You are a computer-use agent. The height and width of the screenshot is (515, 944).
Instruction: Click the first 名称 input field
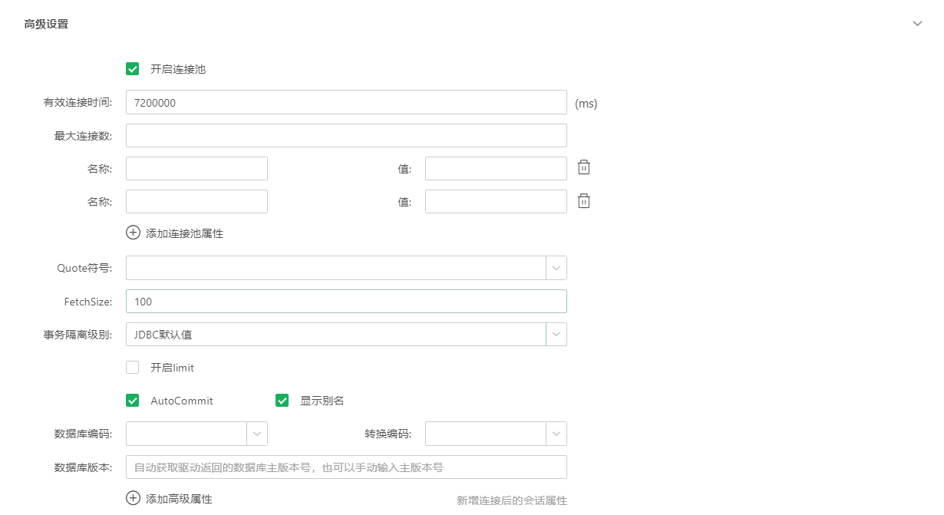(196, 168)
